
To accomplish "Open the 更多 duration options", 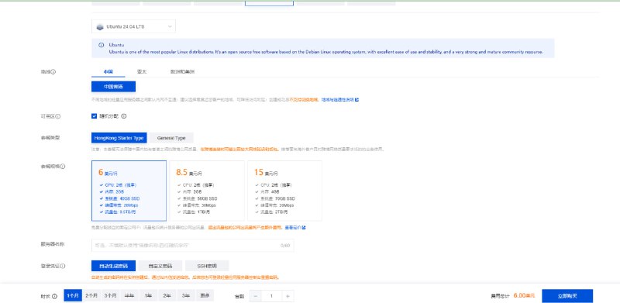I will click(x=205, y=295).
